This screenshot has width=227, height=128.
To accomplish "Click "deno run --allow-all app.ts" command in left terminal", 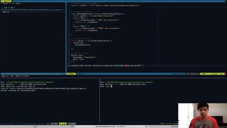I will click(x=21, y=86).
